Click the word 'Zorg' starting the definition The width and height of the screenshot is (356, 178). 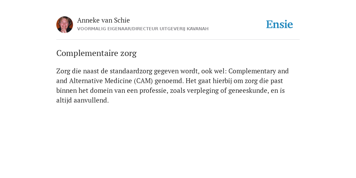(63, 71)
